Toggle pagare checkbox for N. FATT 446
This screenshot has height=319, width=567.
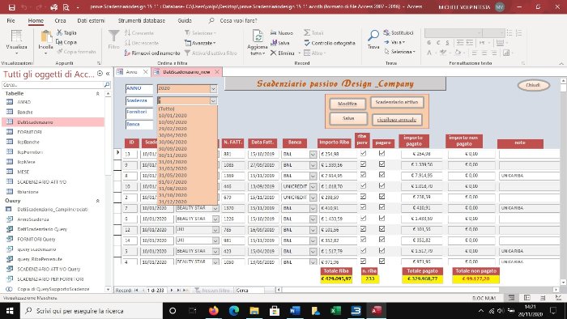[382, 185]
